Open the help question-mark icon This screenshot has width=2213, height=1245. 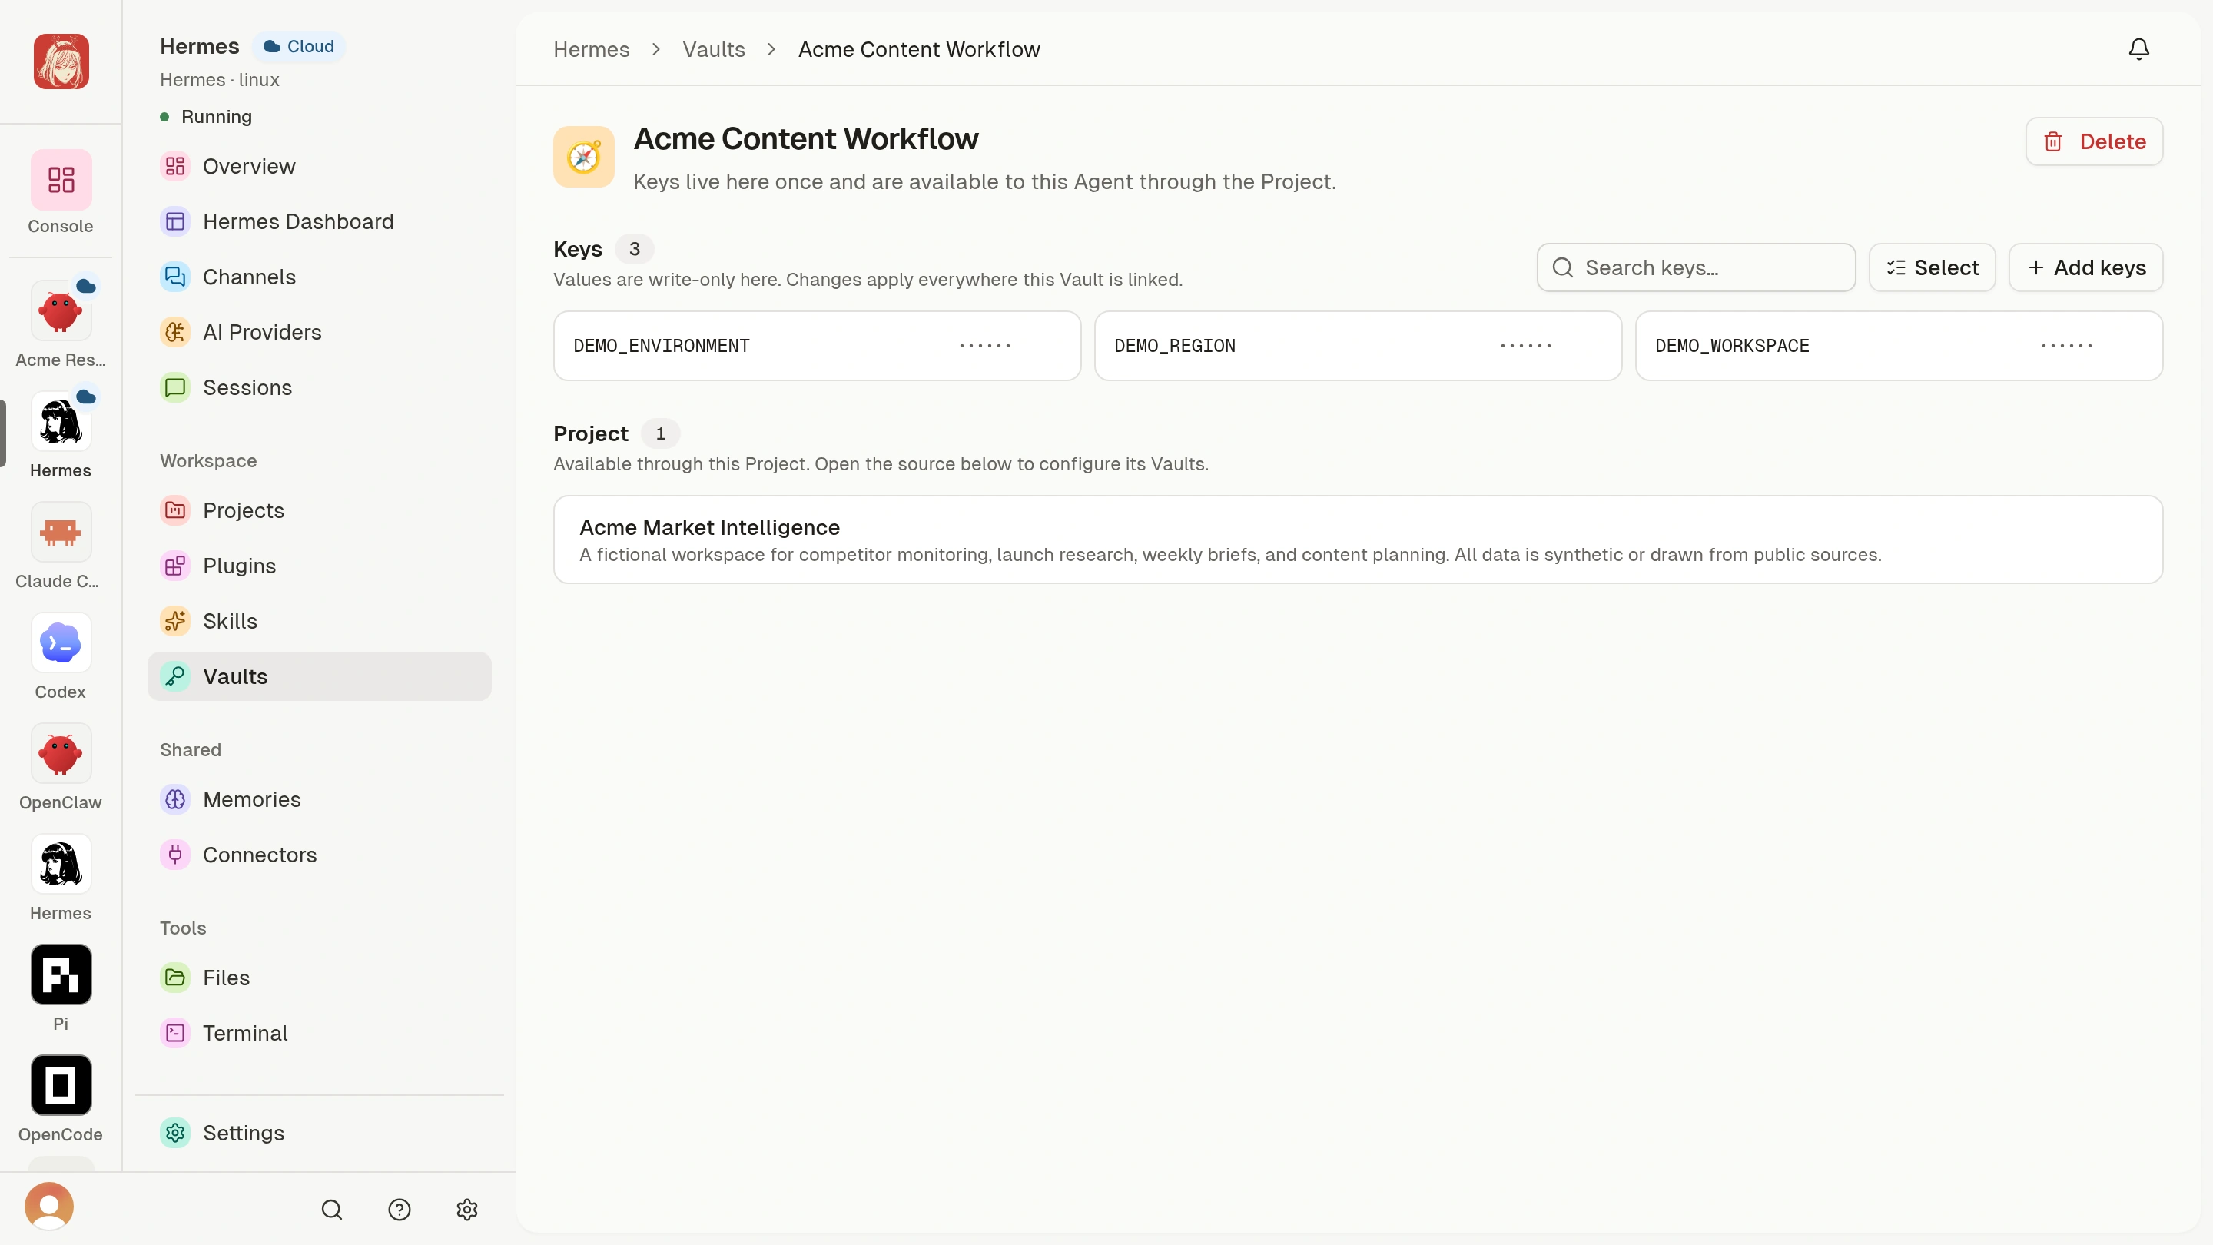point(400,1210)
